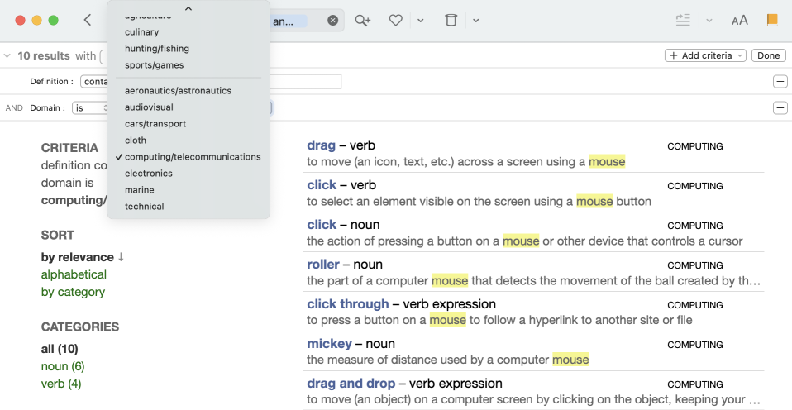Collapse the 10 results disclosure chevron
Image resolution: width=792 pixels, height=410 pixels.
click(7, 56)
